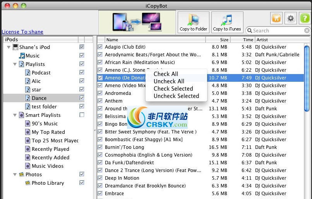Collapse the Playlists disclosure triangle

click(15, 64)
